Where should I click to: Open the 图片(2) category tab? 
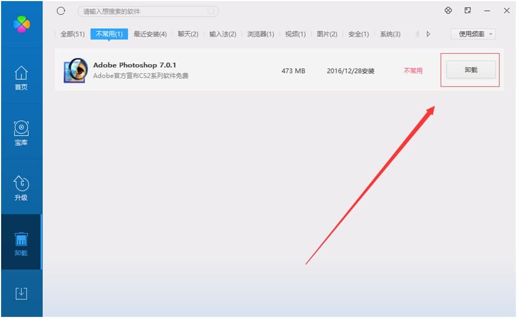point(327,34)
